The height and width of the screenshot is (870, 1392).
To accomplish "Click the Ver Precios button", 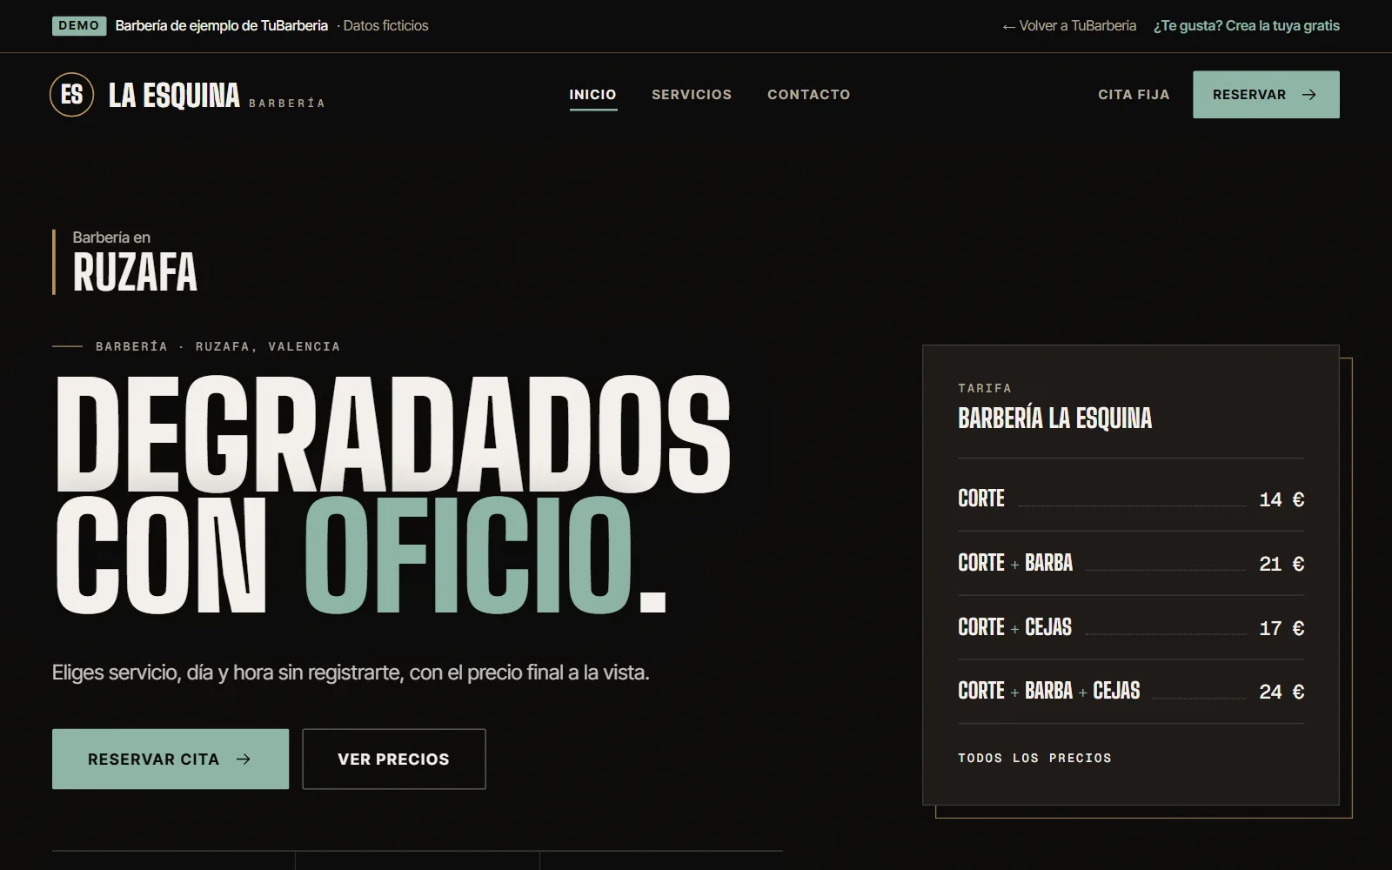I will pyautogui.click(x=393, y=759).
